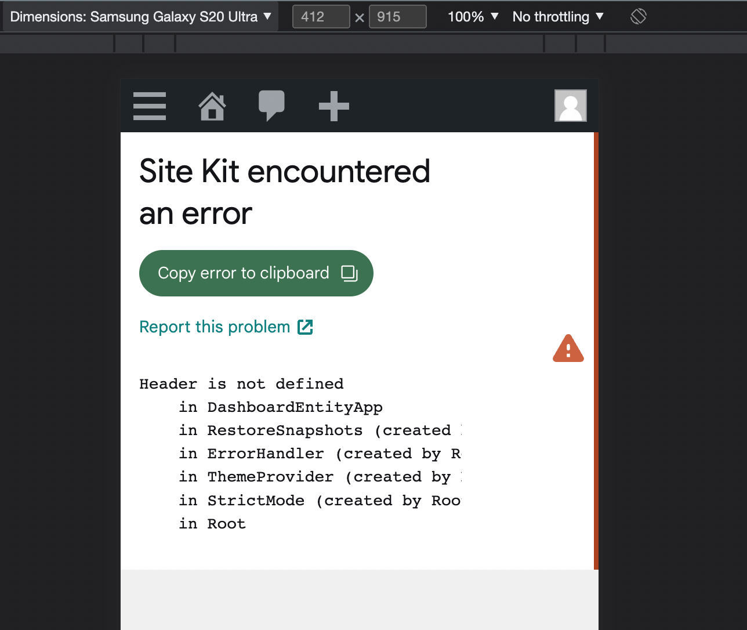Click the width field showing 412

coord(321,17)
